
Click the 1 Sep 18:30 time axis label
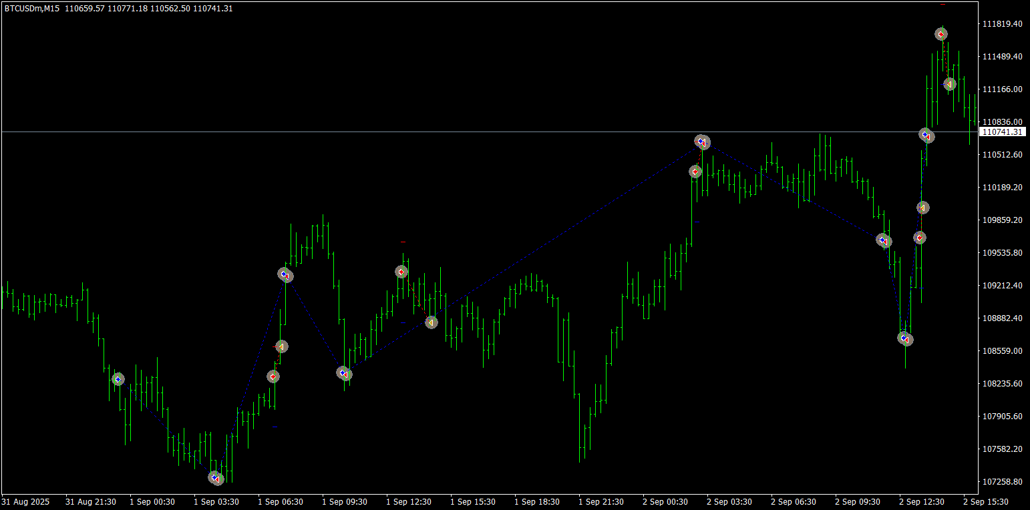(537, 501)
